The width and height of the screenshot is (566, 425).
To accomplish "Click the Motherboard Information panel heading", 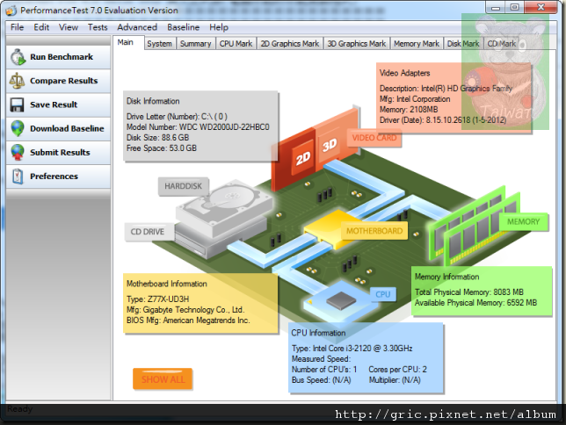I will [166, 284].
